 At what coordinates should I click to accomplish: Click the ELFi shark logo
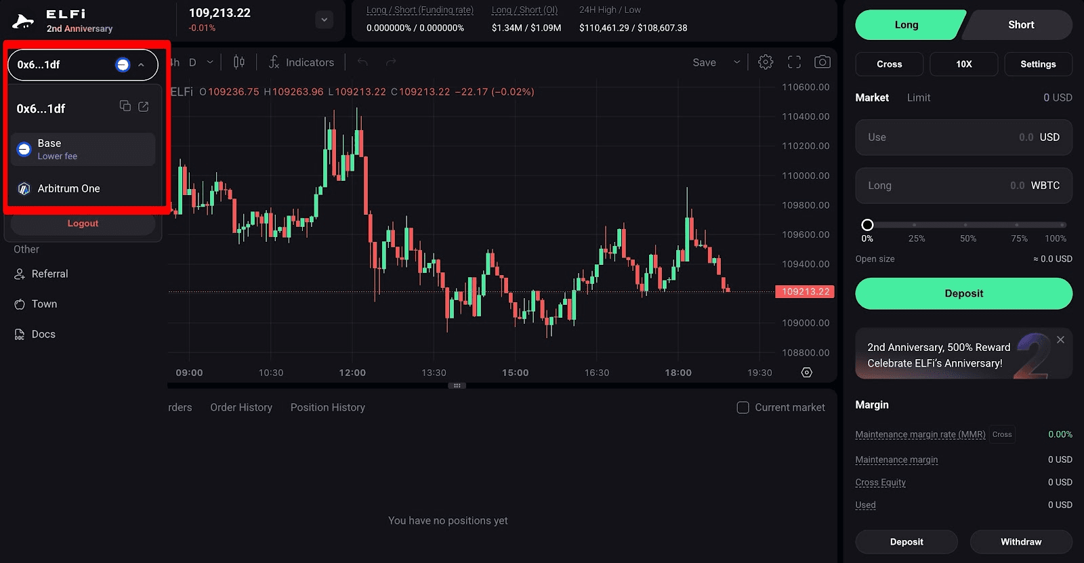coord(23,22)
